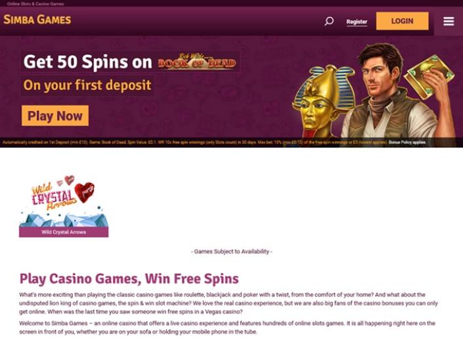Click the Play Now button
463x348 pixels.
pos(55,116)
